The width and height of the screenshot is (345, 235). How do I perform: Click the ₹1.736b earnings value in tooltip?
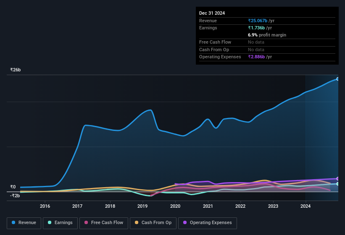click(x=256, y=28)
